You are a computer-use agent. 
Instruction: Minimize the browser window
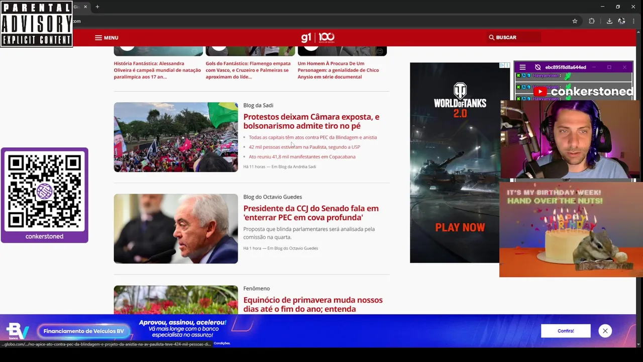602,7
